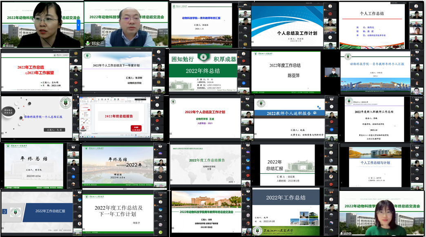
Task: Select masked participant's video beside 陈亚萍 slide
Action: 332,72
